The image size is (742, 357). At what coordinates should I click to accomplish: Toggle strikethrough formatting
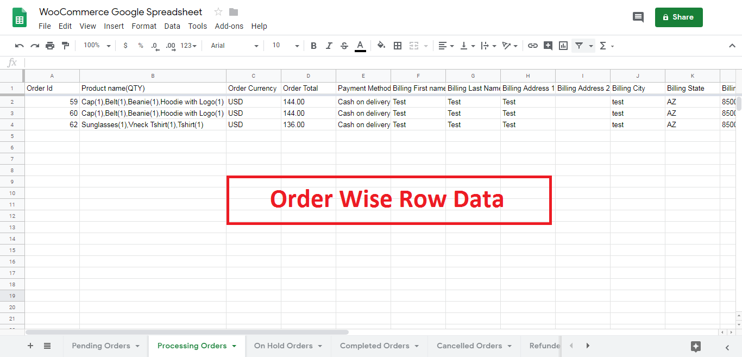click(344, 46)
